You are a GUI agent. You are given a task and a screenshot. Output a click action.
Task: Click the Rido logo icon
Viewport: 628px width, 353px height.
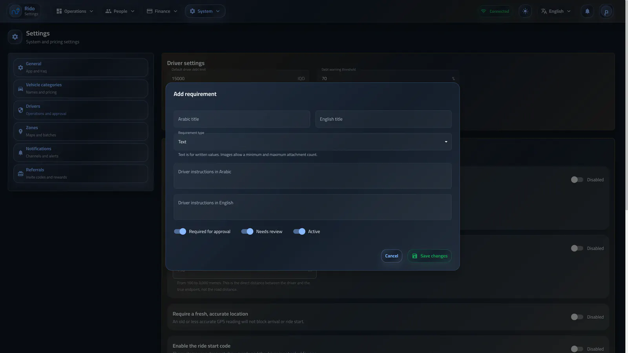[15, 11]
